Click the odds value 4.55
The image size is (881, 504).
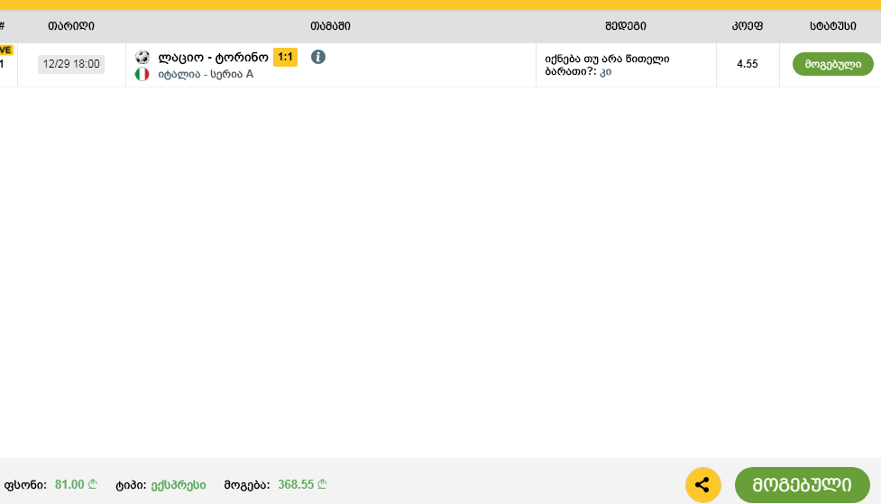(748, 64)
